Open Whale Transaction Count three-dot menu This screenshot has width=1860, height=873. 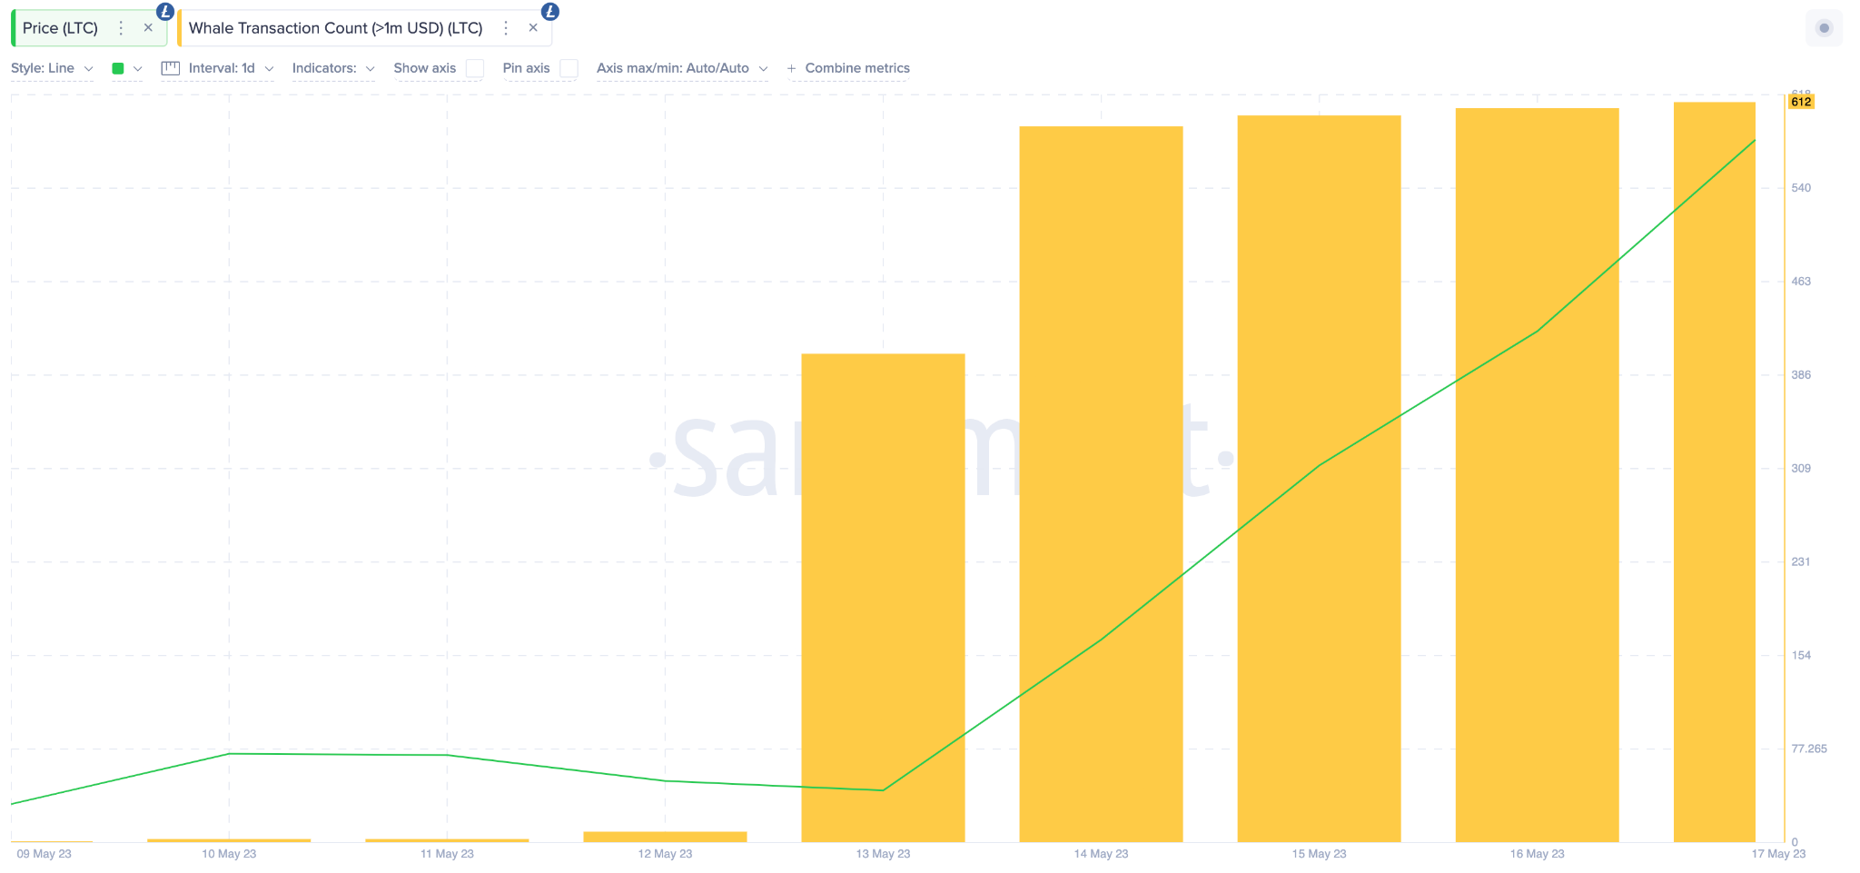[x=506, y=28]
